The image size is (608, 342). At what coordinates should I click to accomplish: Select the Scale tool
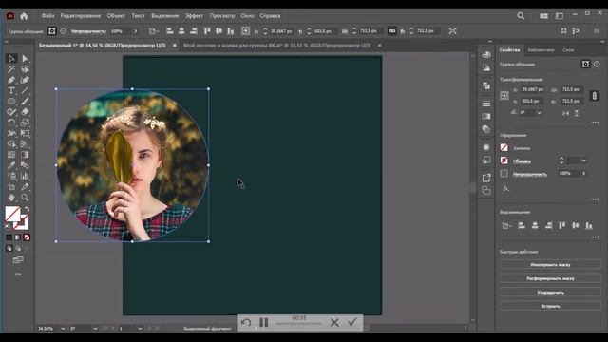pos(25,123)
